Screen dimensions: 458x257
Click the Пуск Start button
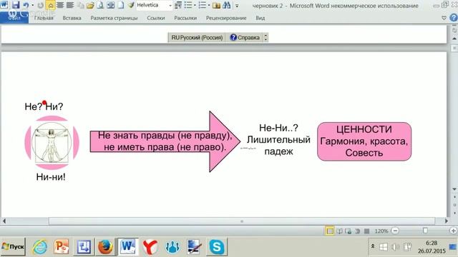point(13,247)
